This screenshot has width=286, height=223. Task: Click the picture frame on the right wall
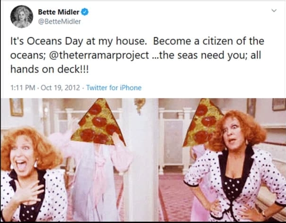click(278, 104)
